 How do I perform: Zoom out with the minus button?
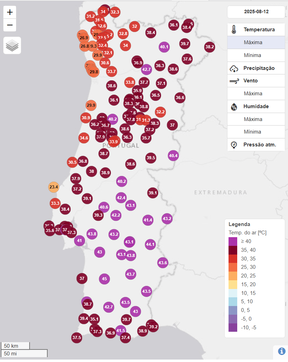(x=10, y=25)
